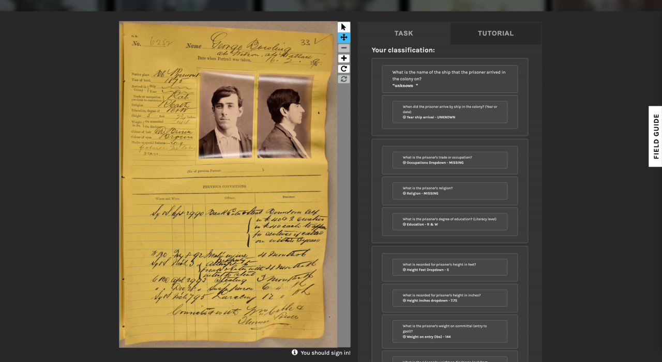The width and height of the screenshot is (662, 362).
Task: Click the 'unknown' ship name answer
Action: [x=405, y=86]
